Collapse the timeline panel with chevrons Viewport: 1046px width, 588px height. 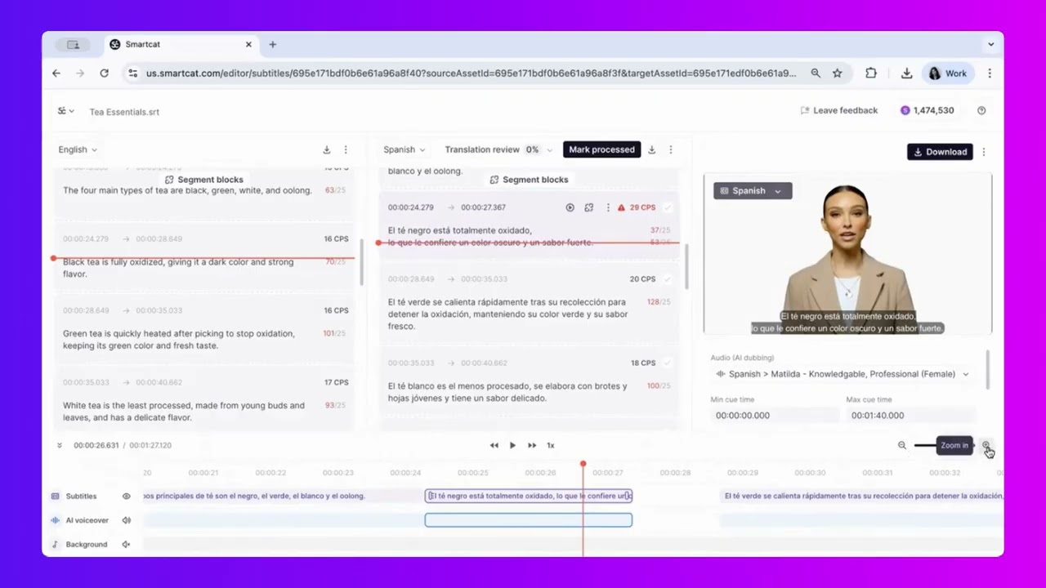click(60, 445)
